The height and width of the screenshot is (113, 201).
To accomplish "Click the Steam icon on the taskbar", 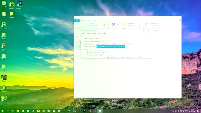I will tap(33, 111).
